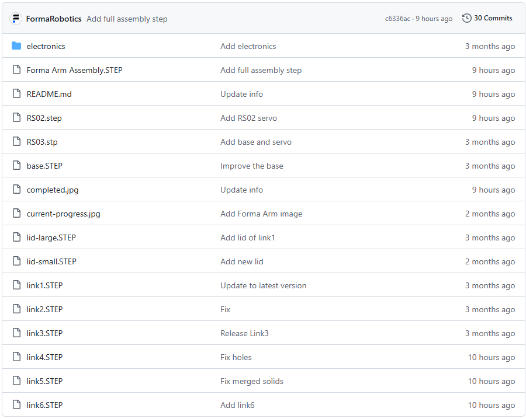Click the file icon beside README.md
Screen dimensions: 526x419
[16, 94]
